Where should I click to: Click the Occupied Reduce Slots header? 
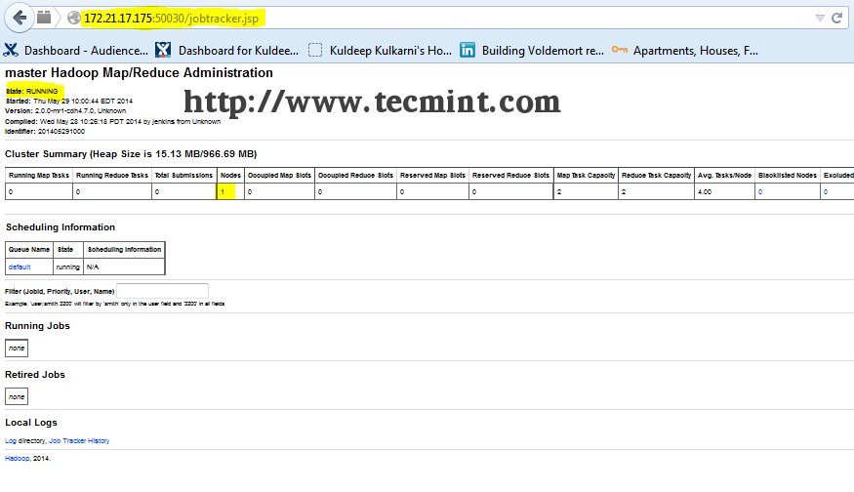click(355, 176)
